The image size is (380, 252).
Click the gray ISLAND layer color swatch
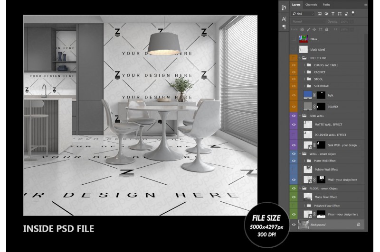point(307,106)
